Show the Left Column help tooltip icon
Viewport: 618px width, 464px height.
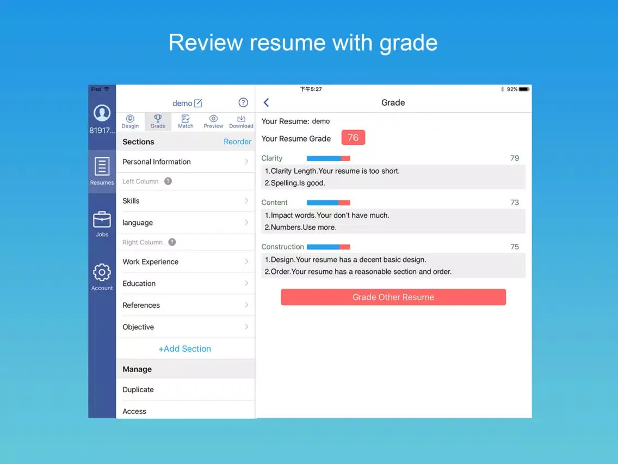click(x=168, y=181)
